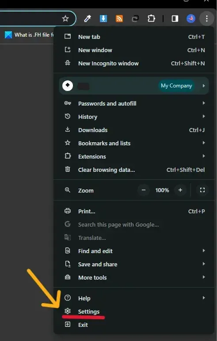Viewport: 217px width, 341px height.
Task: Open the 'What is .FH file' bookmark
Action: (29, 35)
